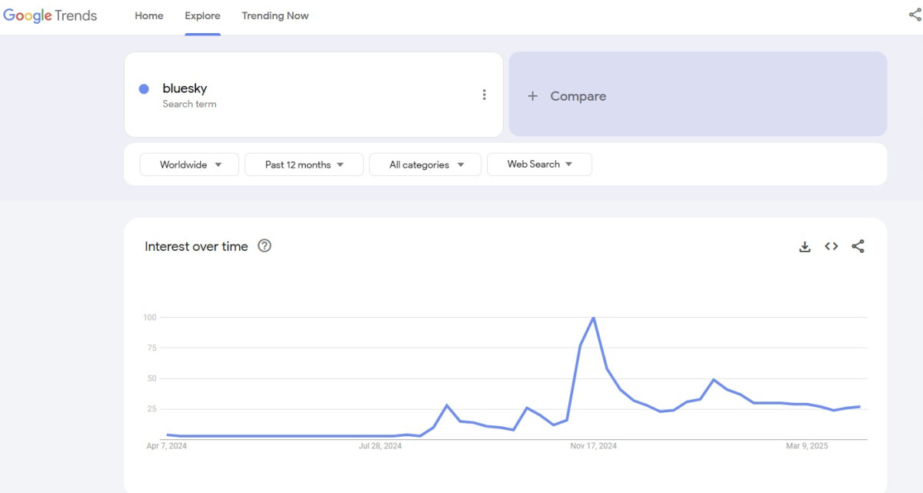Download interest over time chart as CSV
The image size is (923, 493).
(805, 247)
